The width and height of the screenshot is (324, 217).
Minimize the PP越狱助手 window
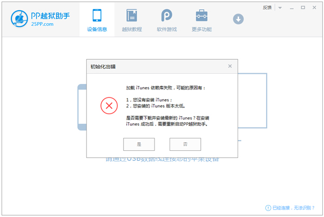point(292,8)
